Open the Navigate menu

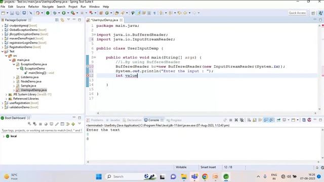point(48,7)
